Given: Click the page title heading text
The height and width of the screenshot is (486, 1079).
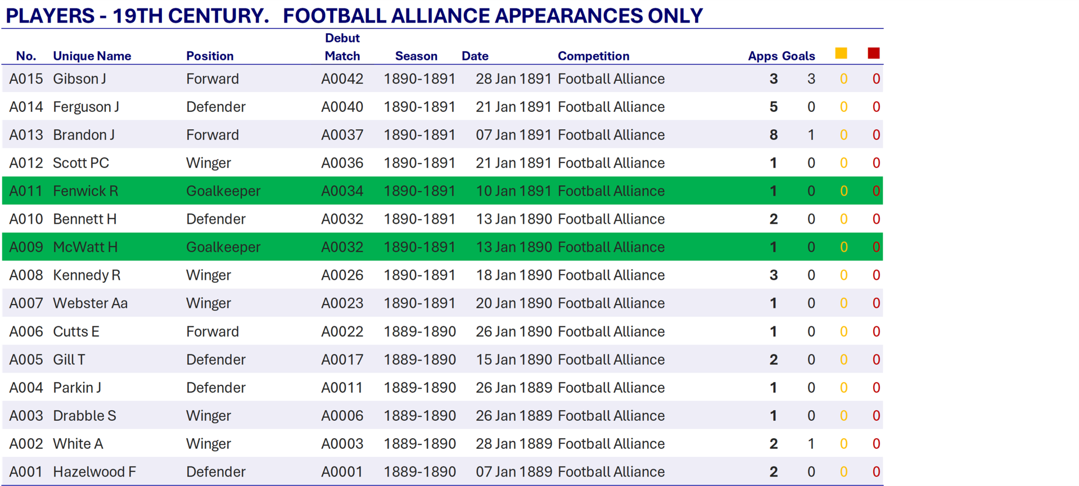Looking at the screenshot, I should 354,16.
